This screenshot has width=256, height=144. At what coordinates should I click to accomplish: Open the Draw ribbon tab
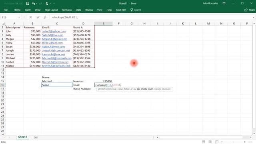(x=38, y=10)
